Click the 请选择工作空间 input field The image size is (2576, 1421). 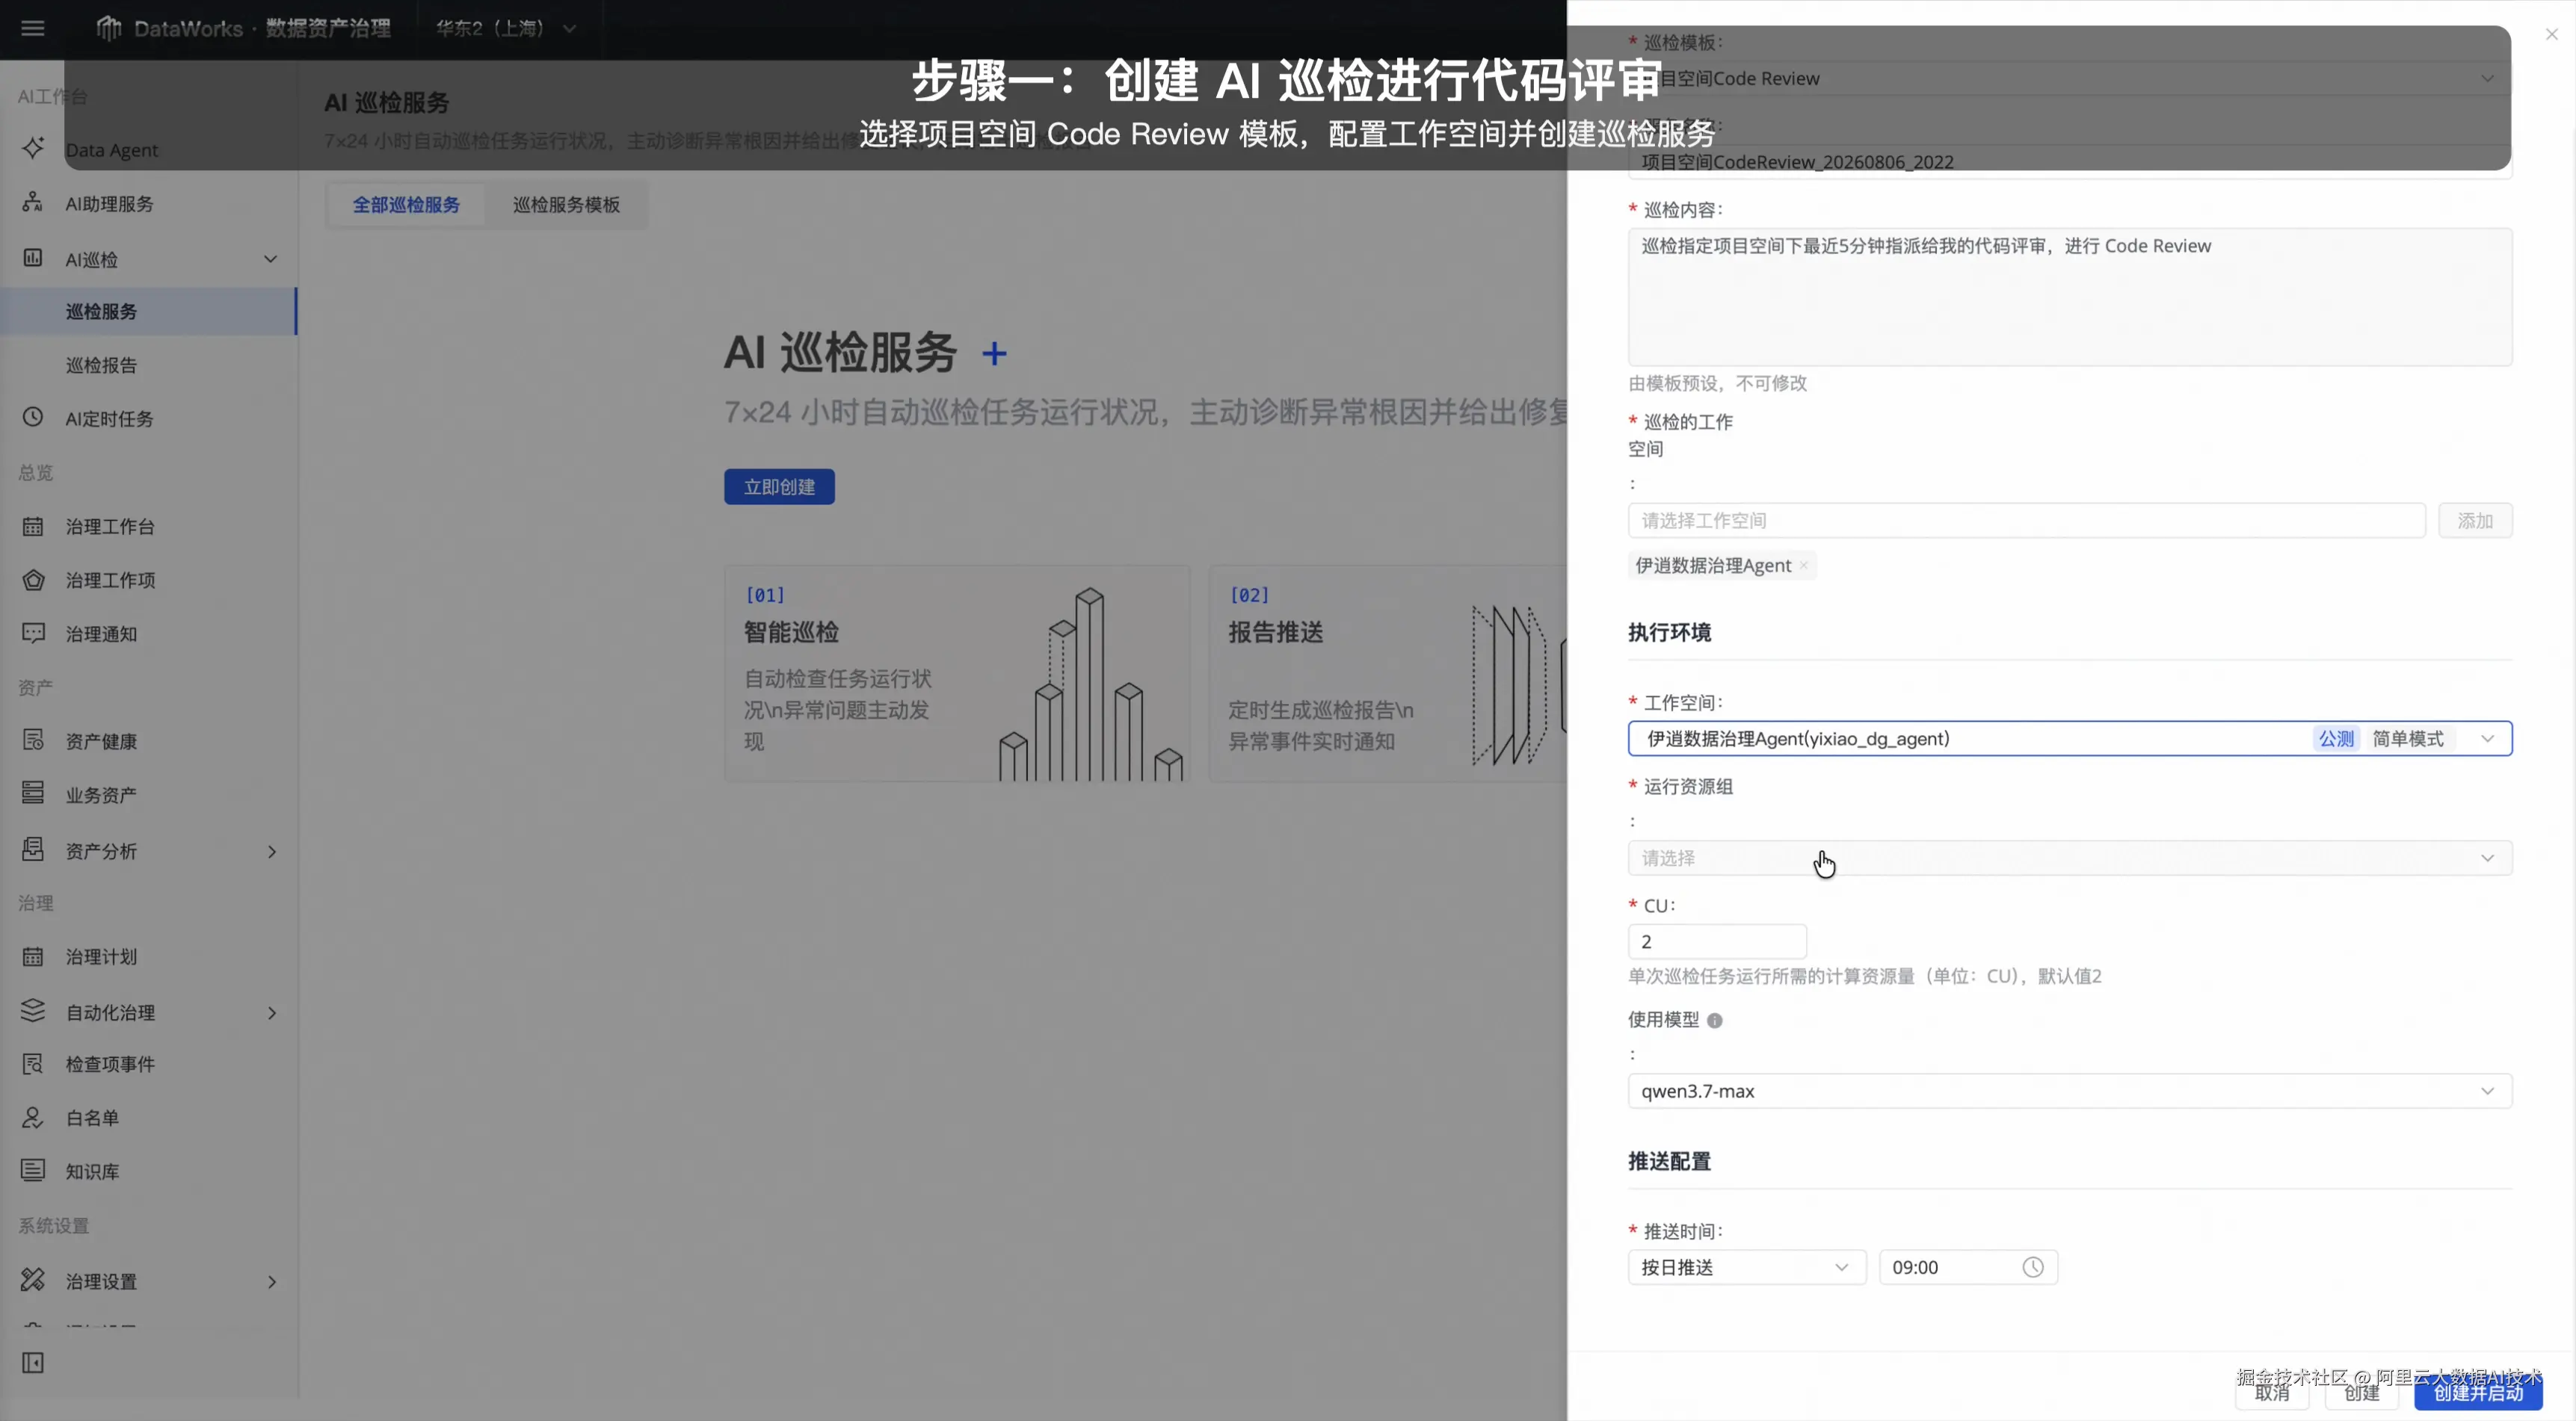[x=2026, y=521]
